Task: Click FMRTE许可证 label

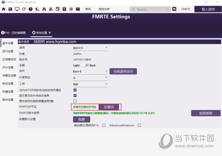Action: [28, 107]
